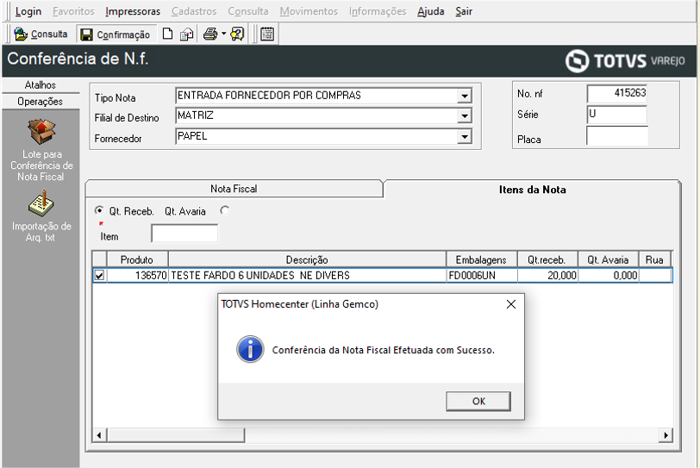700x468 pixels.
Task: Click the horizontal scrollbar left arrow
Action: click(x=99, y=435)
